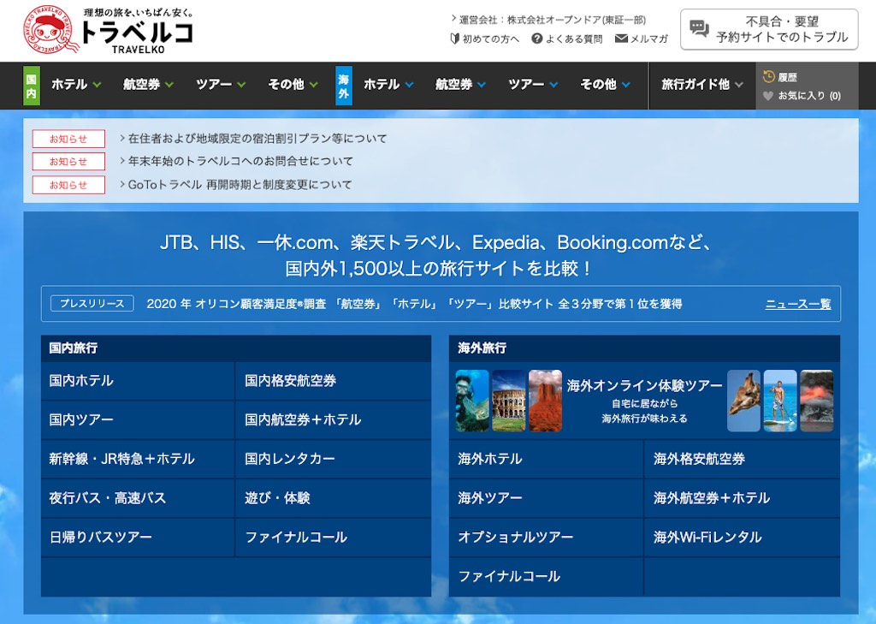Open the 不具合・要望 trouble report button

pos(769,30)
